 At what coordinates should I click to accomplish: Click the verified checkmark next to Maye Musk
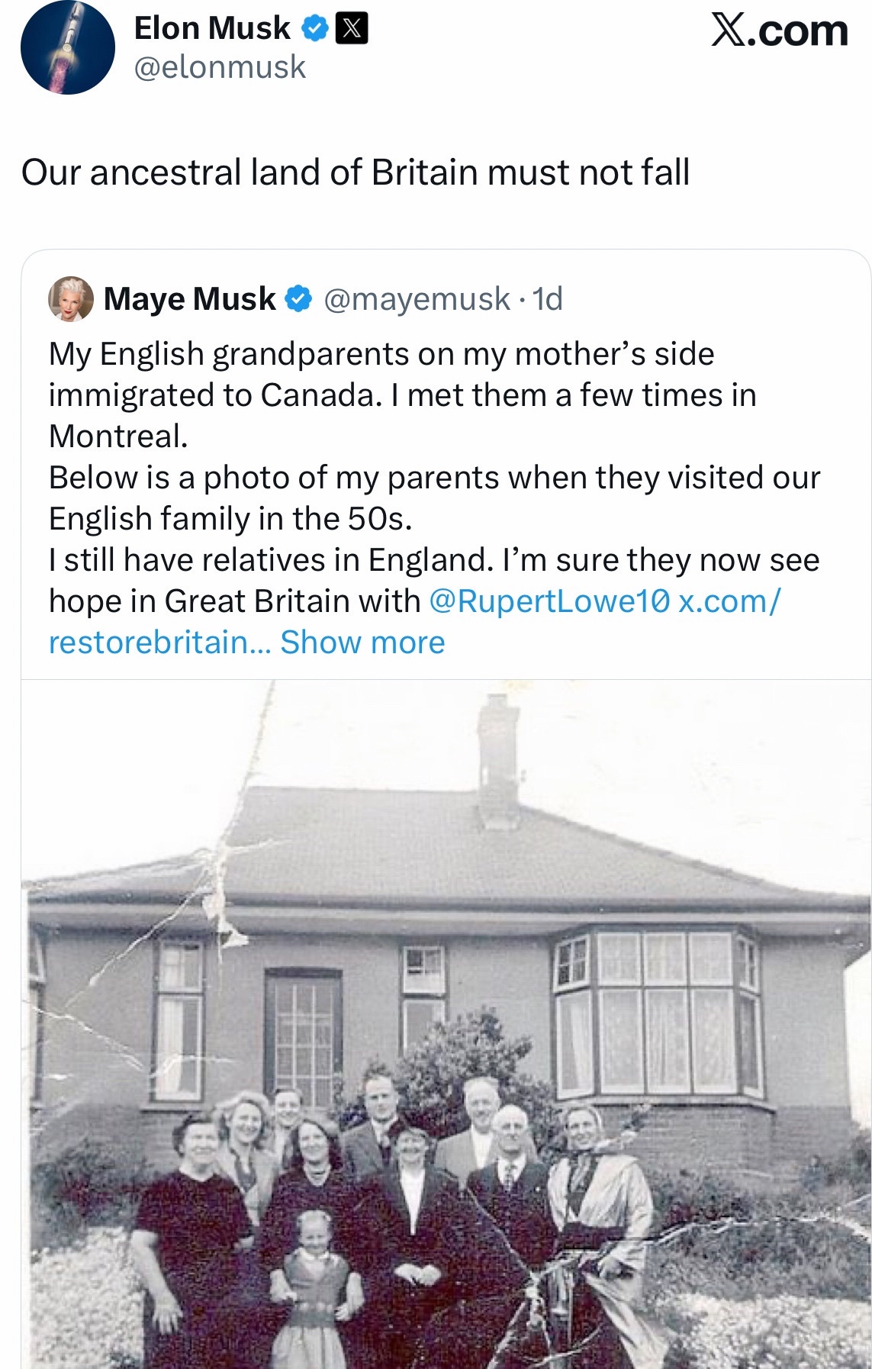[298, 298]
